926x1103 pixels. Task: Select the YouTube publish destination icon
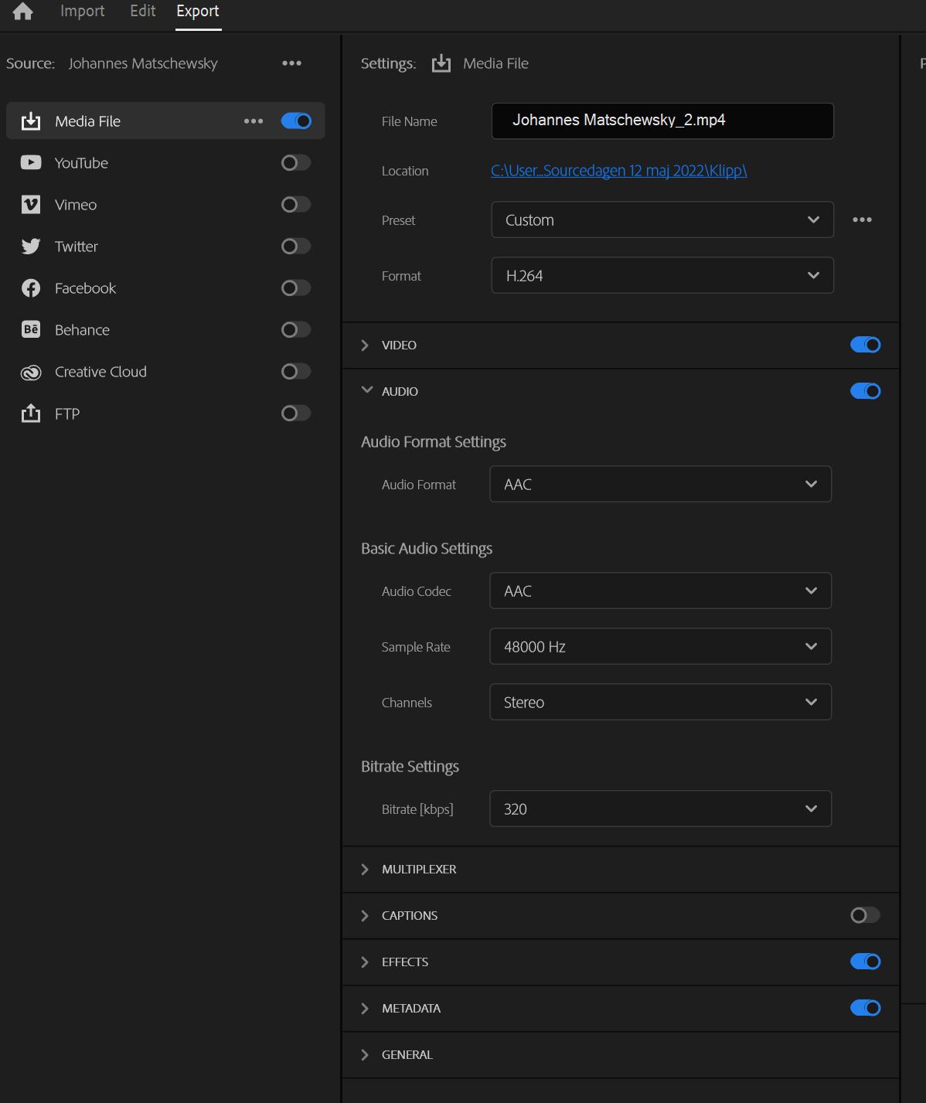pyautogui.click(x=30, y=162)
